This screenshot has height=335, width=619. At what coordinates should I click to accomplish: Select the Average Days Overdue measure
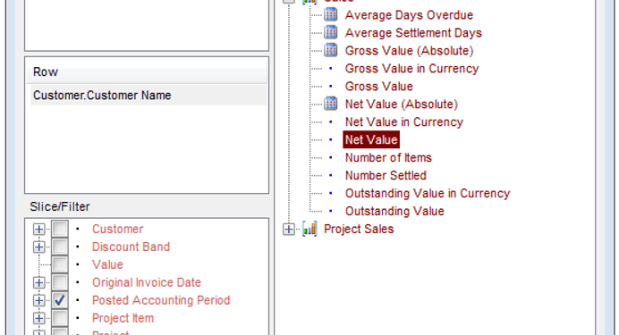point(409,15)
